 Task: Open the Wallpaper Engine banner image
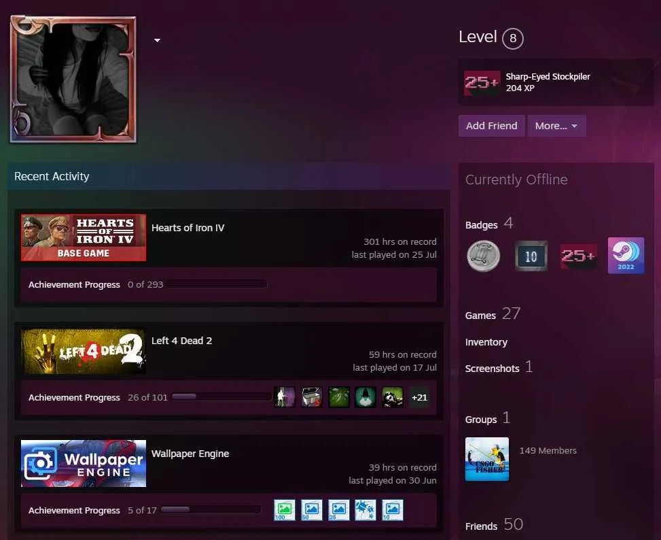pos(84,463)
